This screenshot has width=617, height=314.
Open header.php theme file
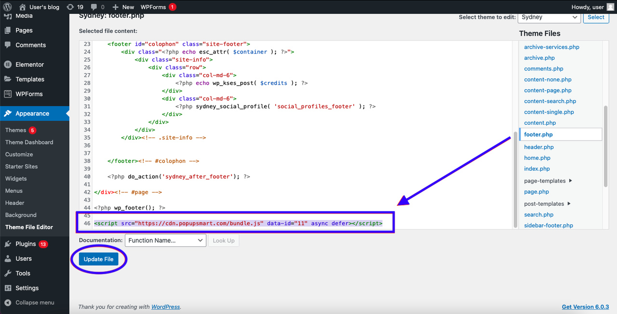[539, 147]
